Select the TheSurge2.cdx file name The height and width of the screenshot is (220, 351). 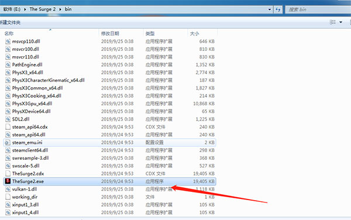click(28, 173)
